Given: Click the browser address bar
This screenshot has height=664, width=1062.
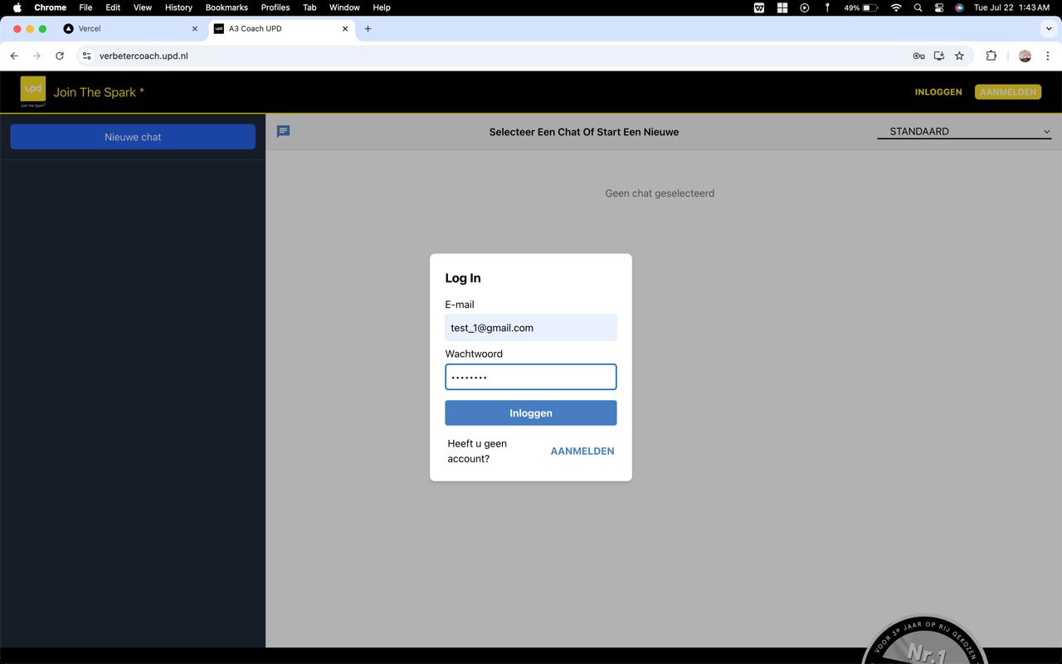Looking at the screenshot, I should pyautogui.click(x=332, y=56).
